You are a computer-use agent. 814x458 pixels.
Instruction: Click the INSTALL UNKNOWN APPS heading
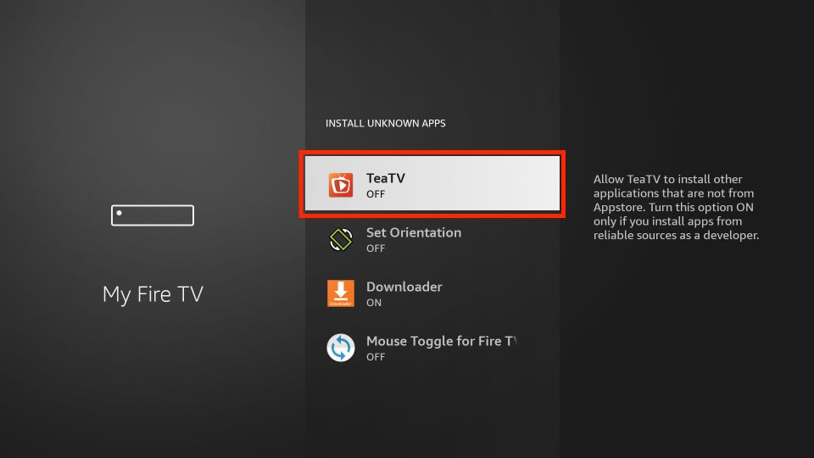(x=385, y=123)
